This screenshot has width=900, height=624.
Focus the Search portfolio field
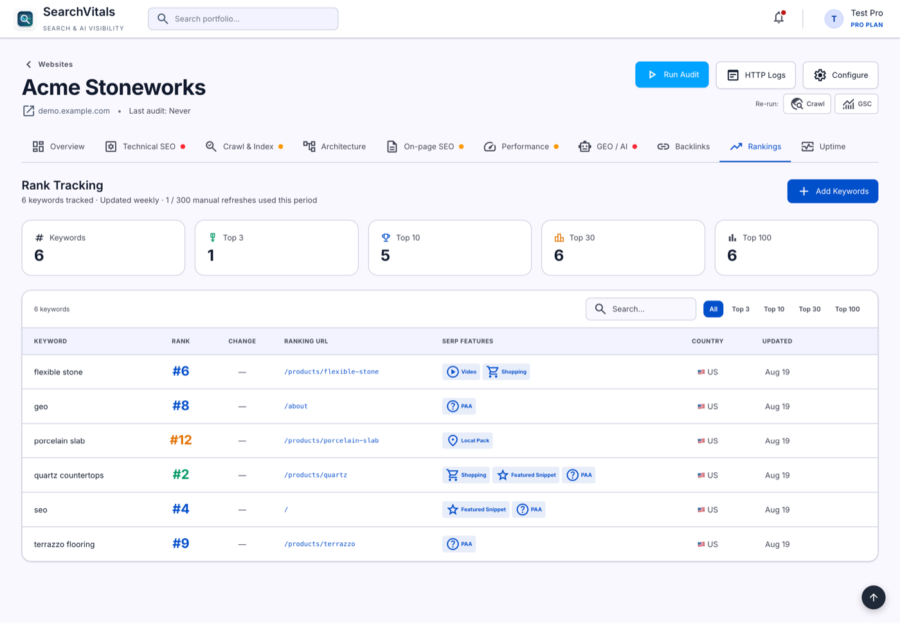pos(243,19)
